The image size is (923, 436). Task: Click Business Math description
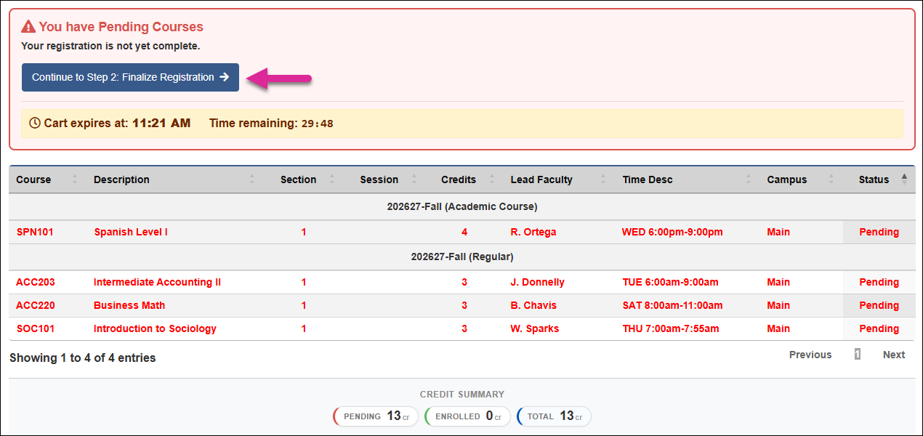click(129, 305)
